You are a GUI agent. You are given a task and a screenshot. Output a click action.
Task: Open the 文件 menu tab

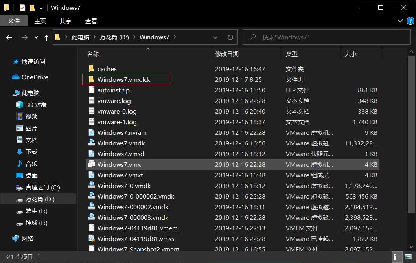(x=14, y=21)
